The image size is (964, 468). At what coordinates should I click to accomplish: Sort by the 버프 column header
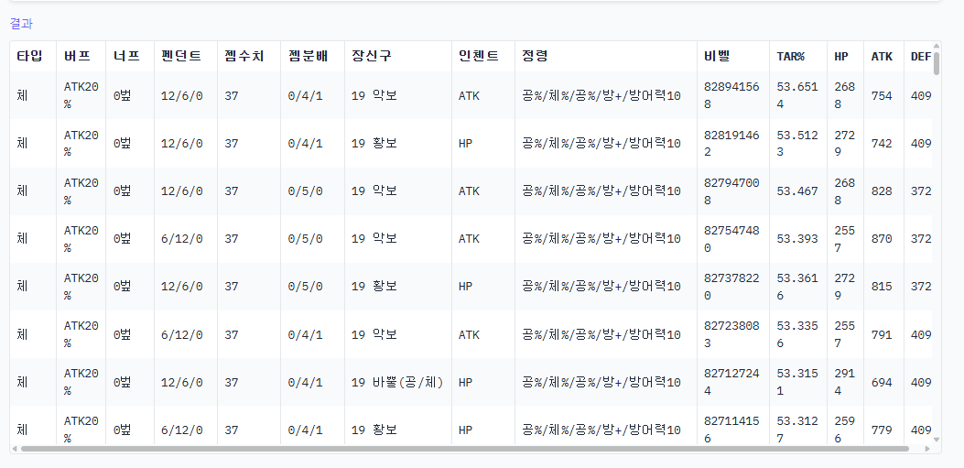coord(77,56)
